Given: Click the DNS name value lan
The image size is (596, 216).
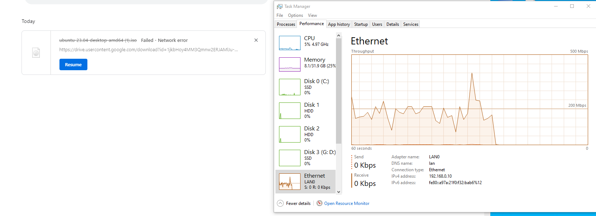Looking at the screenshot, I should tap(432, 163).
